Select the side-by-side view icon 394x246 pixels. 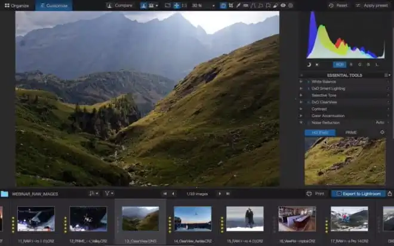tap(151, 5)
